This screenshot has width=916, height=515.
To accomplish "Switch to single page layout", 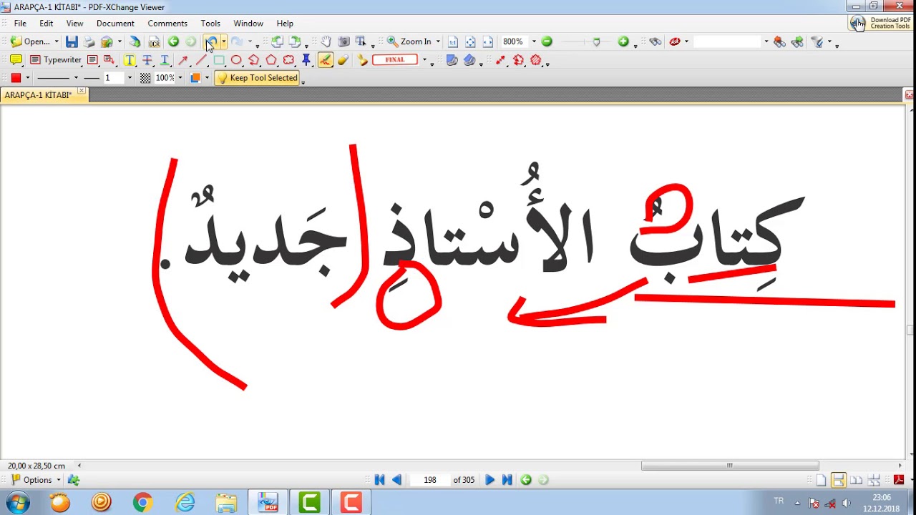I will coord(822,480).
